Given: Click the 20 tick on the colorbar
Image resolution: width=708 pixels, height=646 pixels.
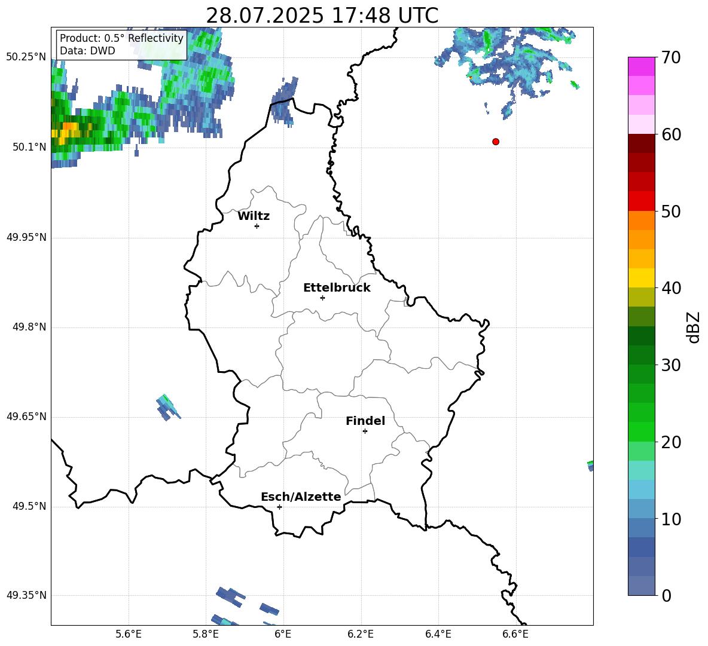Looking at the screenshot, I should (x=670, y=442).
